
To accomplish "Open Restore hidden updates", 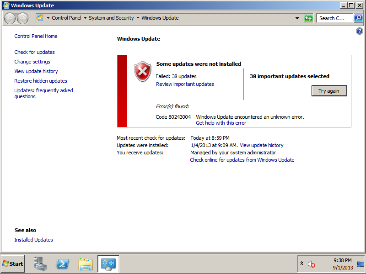I will tap(41, 81).
